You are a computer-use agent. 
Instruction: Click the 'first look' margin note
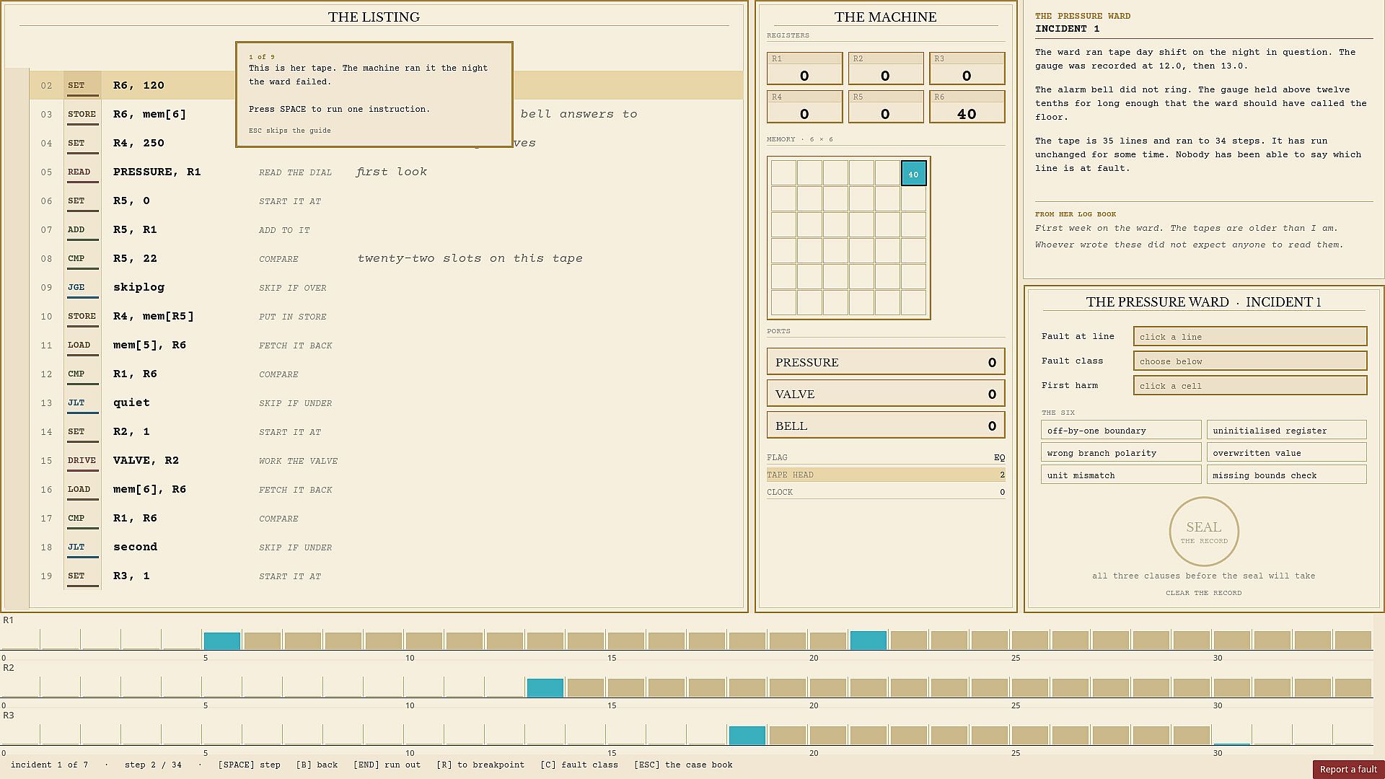click(392, 172)
